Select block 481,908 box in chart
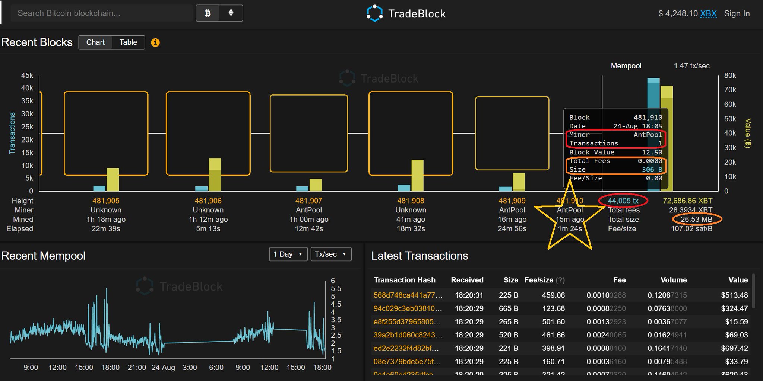The image size is (763, 381). point(411,133)
